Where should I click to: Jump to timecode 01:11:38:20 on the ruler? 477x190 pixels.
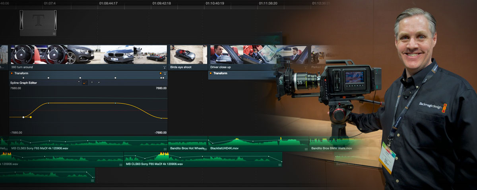click(x=268, y=3)
